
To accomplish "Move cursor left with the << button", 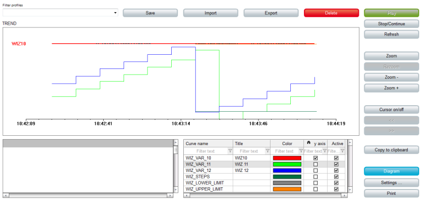I will click(391, 120).
